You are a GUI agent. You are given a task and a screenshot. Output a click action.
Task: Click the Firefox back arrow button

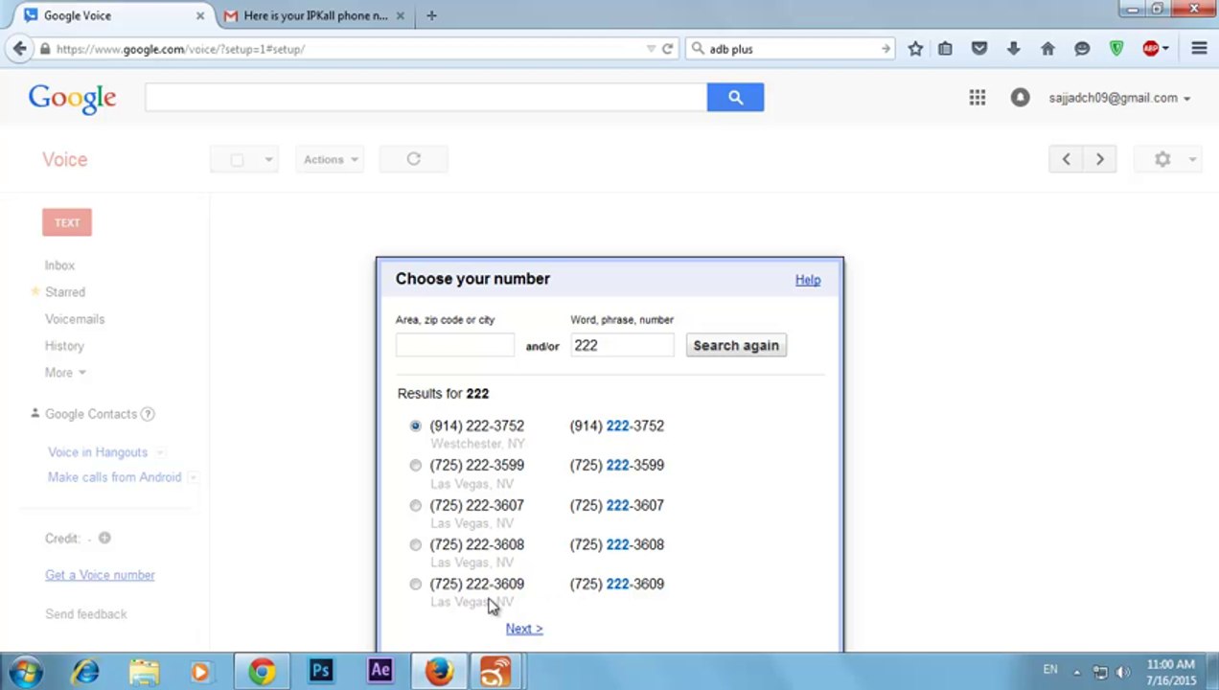pos(19,49)
